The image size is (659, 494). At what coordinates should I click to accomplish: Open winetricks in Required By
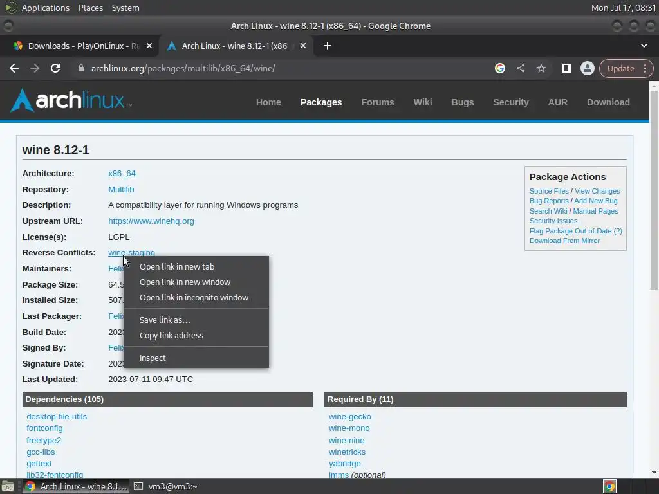tap(347, 452)
